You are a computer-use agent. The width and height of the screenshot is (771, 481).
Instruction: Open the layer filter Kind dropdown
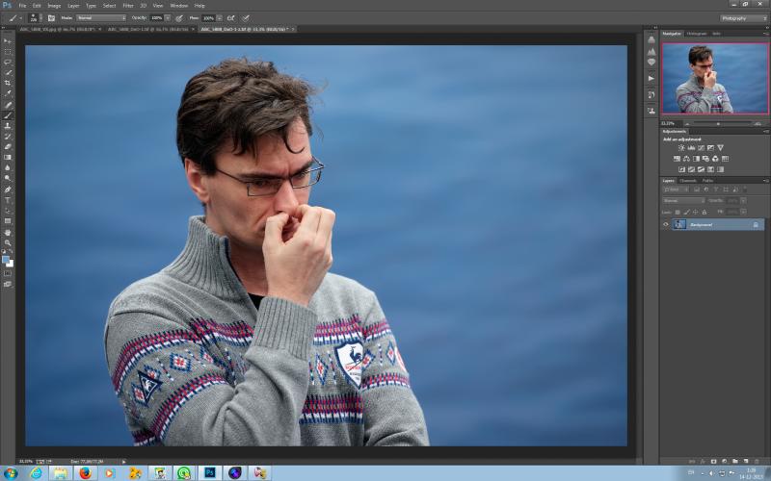point(676,190)
